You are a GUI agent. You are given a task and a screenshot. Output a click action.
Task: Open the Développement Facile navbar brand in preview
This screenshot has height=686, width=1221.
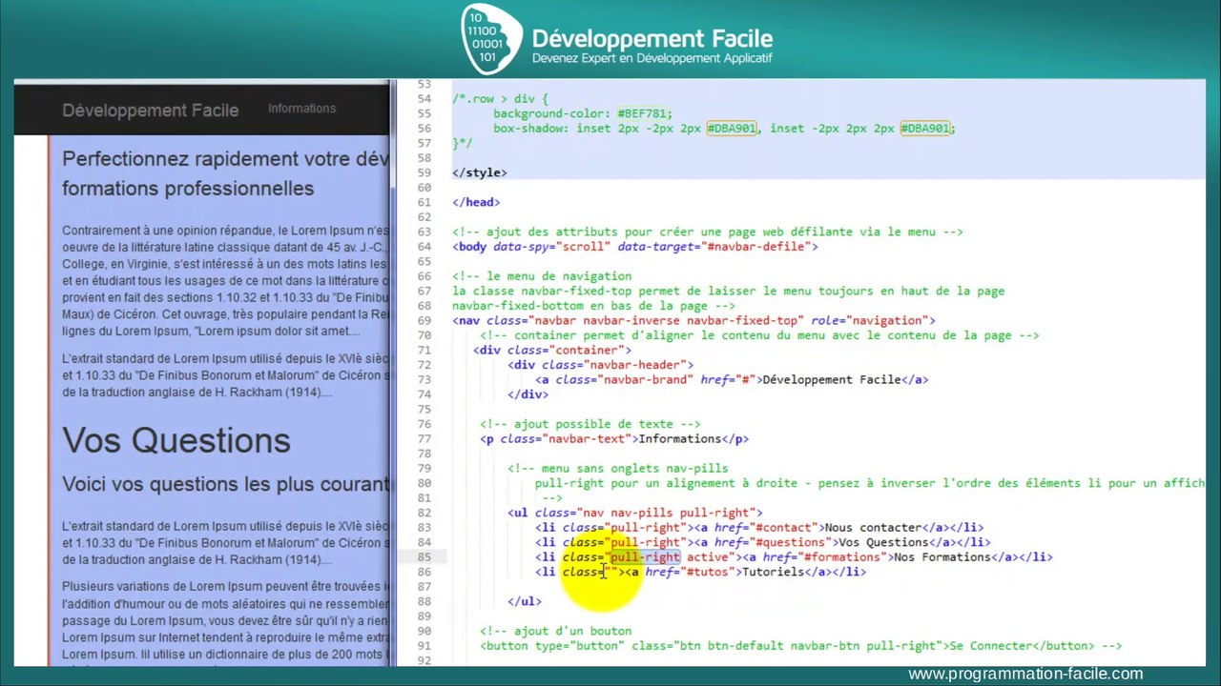pyautogui.click(x=150, y=111)
